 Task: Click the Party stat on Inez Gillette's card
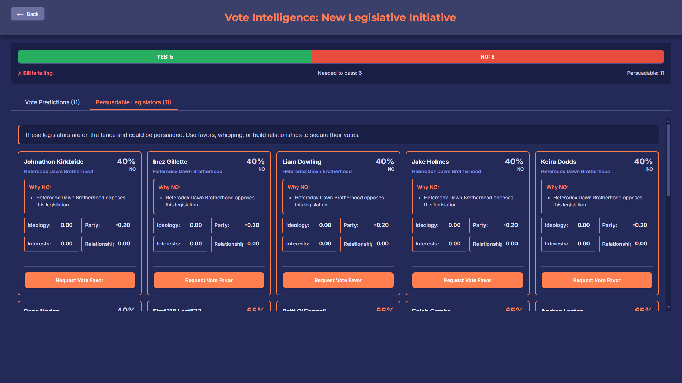point(238,225)
